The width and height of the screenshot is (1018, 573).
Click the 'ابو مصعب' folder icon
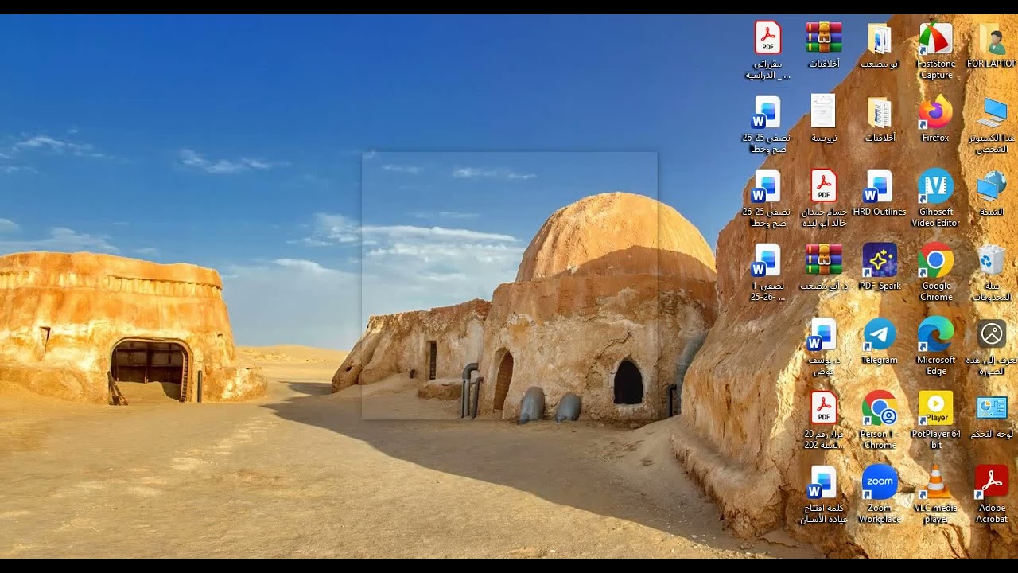pyautogui.click(x=880, y=45)
